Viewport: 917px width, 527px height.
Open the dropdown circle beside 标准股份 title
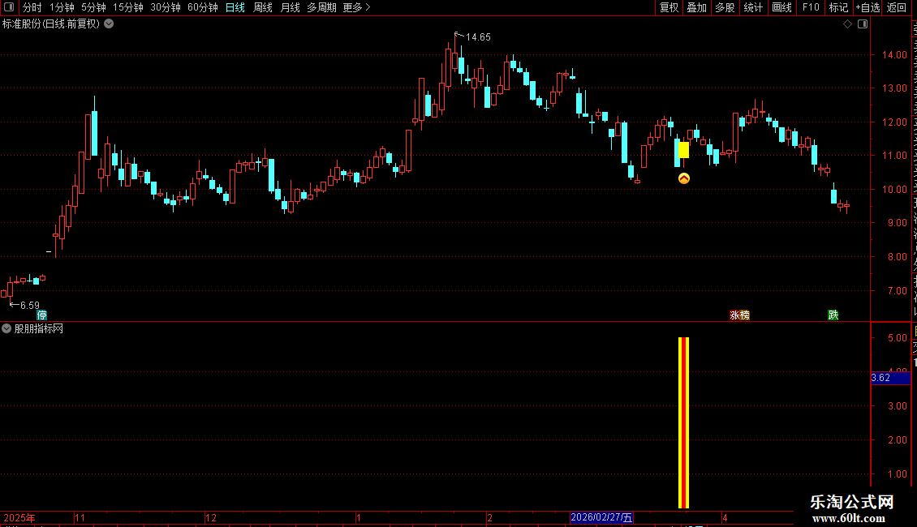pyautogui.click(x=109, y=24)
